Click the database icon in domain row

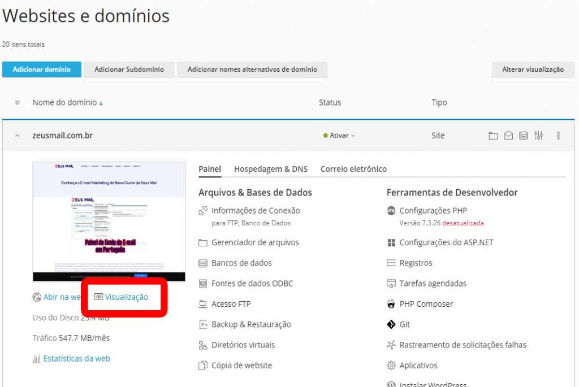[x=524, y=136]
